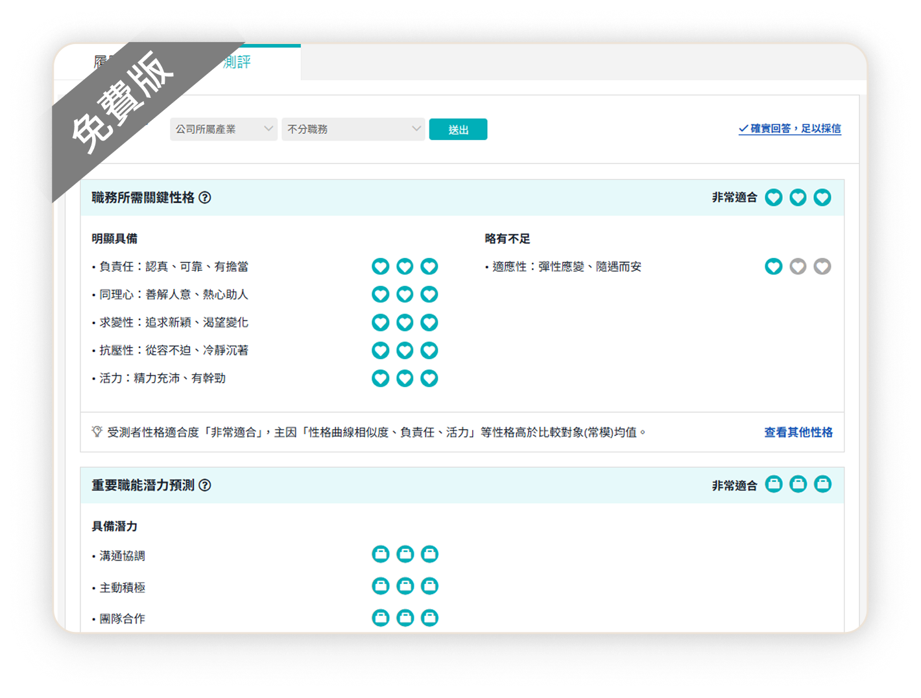This screenshot has width=921, height=698.
Task: Follow the 查看其他性格 link
Action: coord(798,432)
